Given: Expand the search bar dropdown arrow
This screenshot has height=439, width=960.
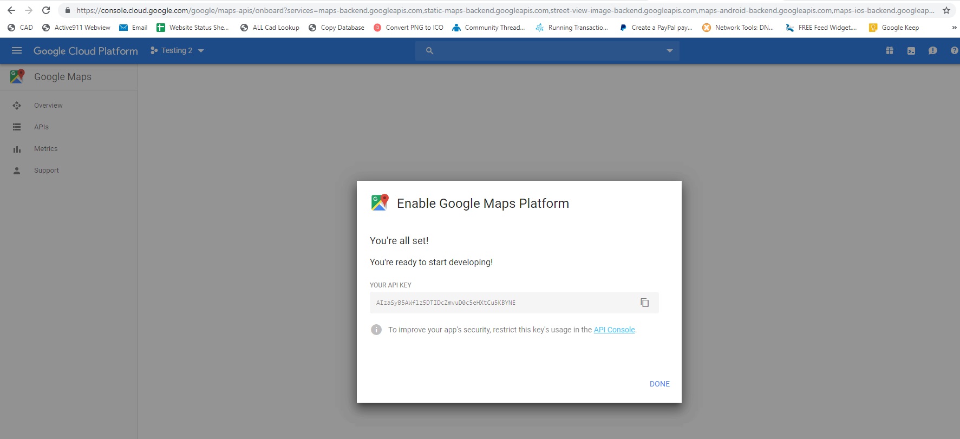Looking at the screenshot, I should click(x=670, y=51).
